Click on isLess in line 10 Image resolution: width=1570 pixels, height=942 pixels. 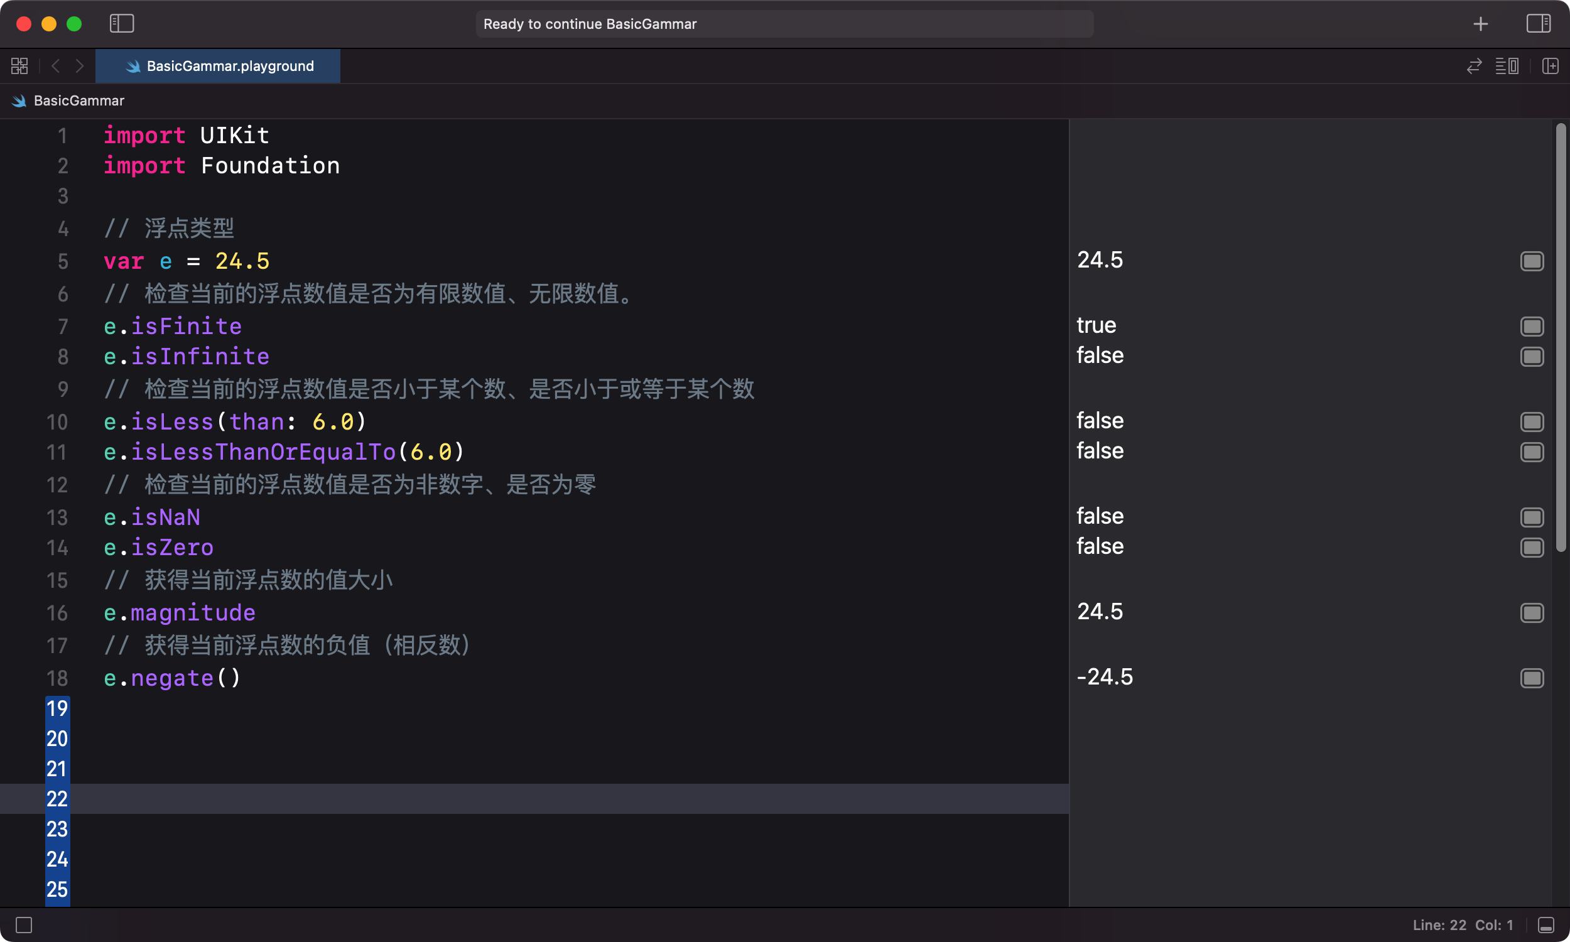(172, 422)
